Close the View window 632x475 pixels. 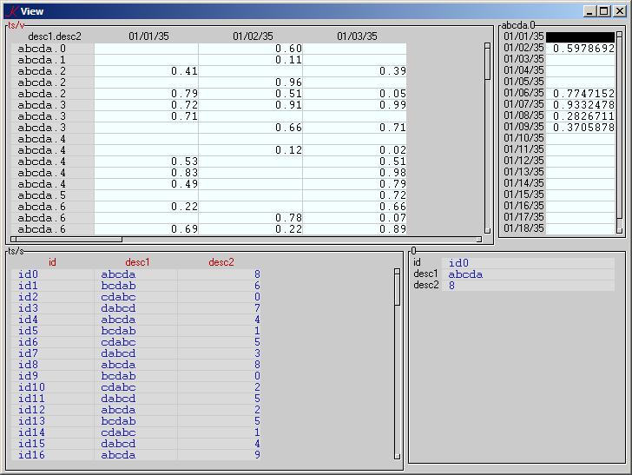click(x=619, y=10)
